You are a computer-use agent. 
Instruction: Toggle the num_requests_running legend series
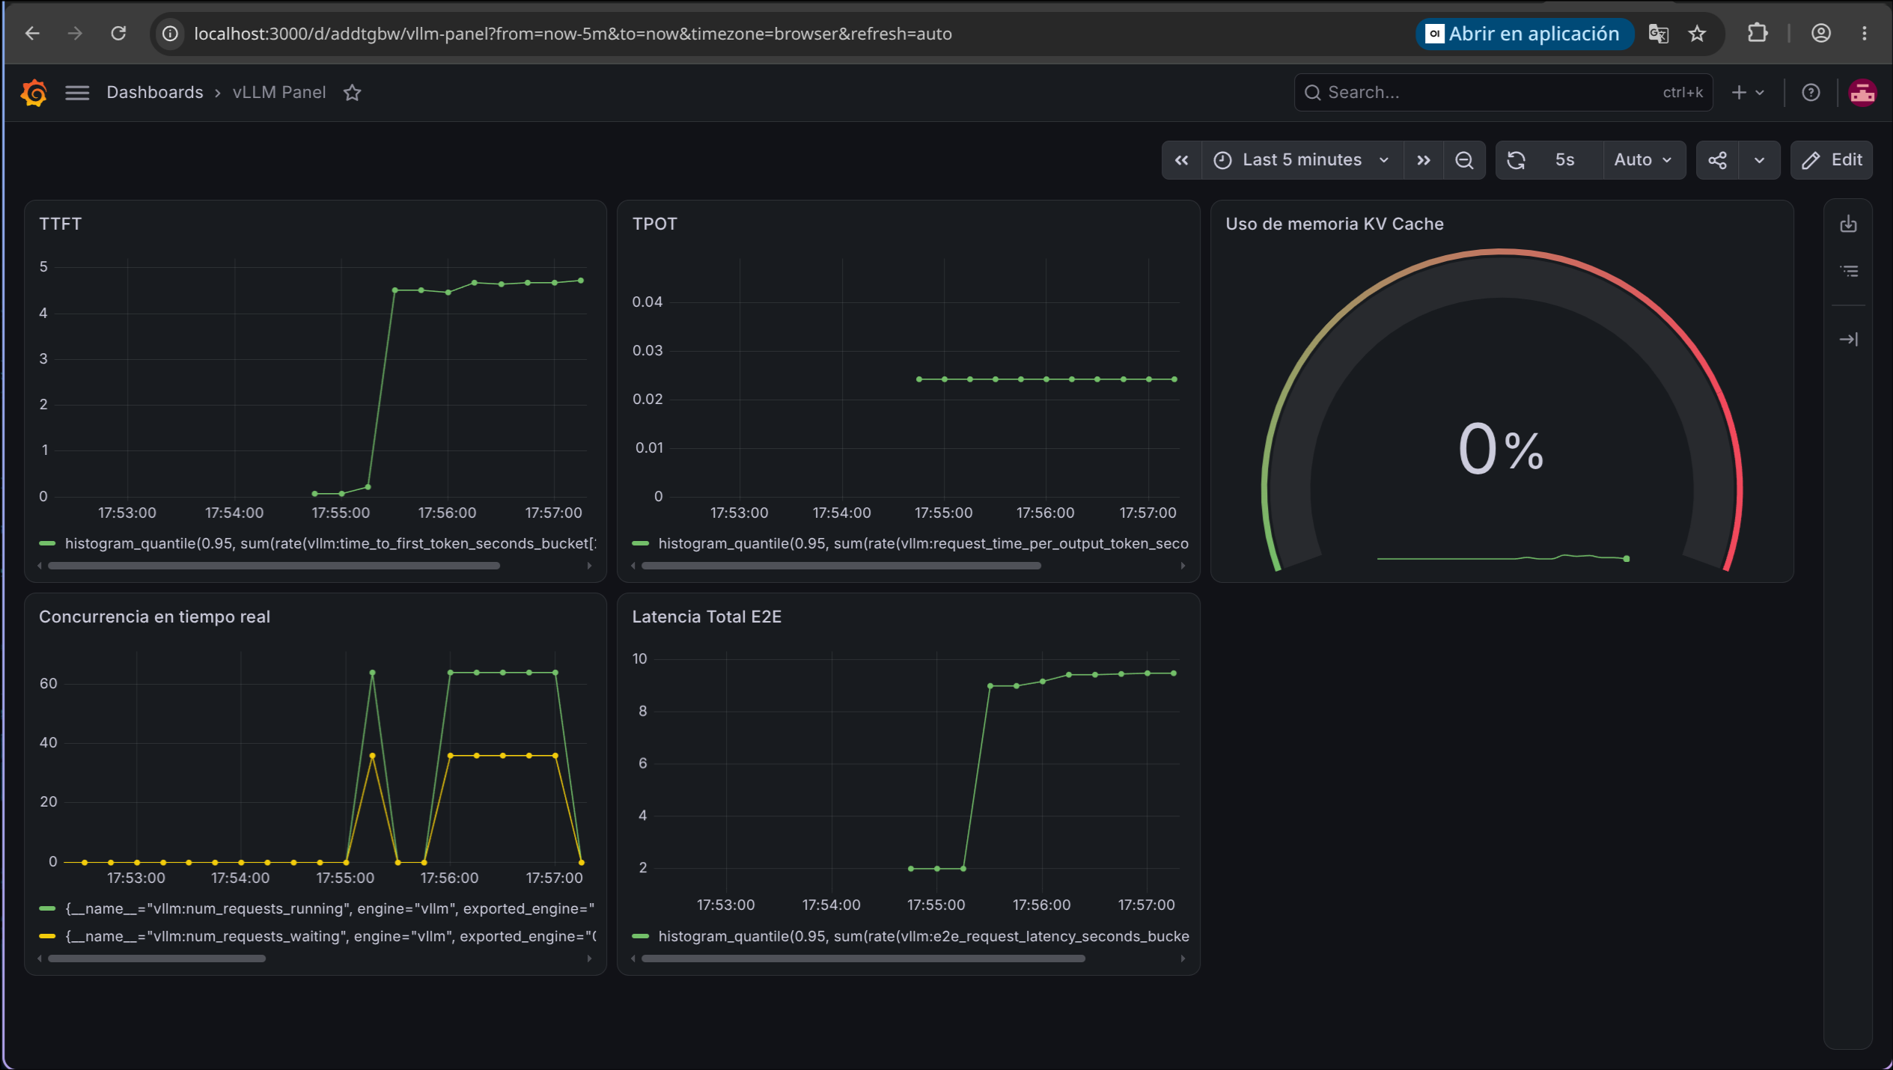click(329, 908)
